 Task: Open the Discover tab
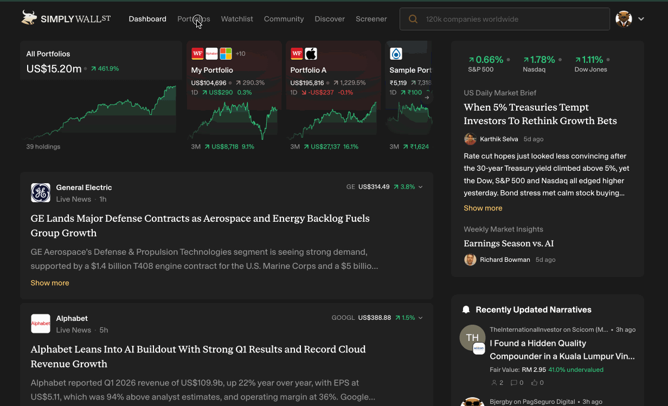click(330, 19)
